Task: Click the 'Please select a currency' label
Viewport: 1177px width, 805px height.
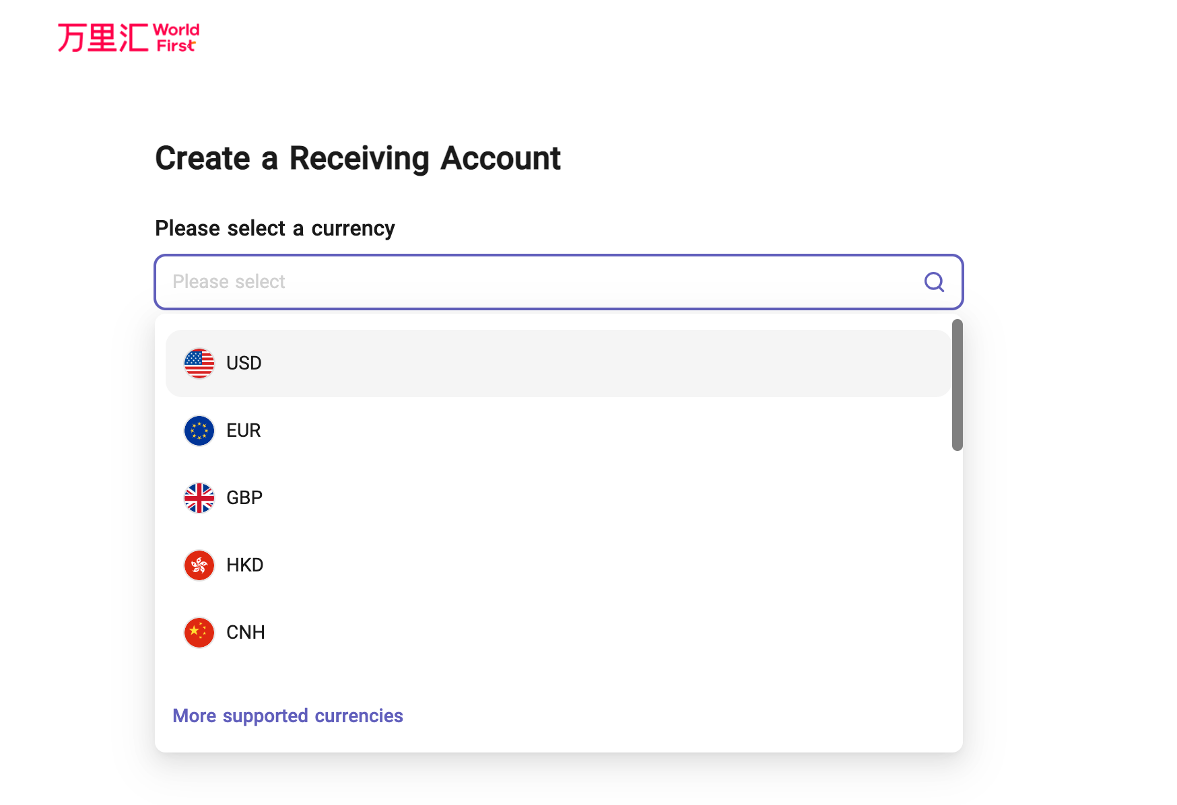Action: [x=275, y=229]
